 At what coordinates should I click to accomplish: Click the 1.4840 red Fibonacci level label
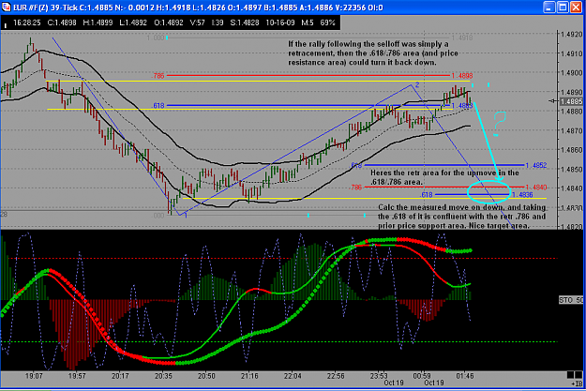coord(536,188)
